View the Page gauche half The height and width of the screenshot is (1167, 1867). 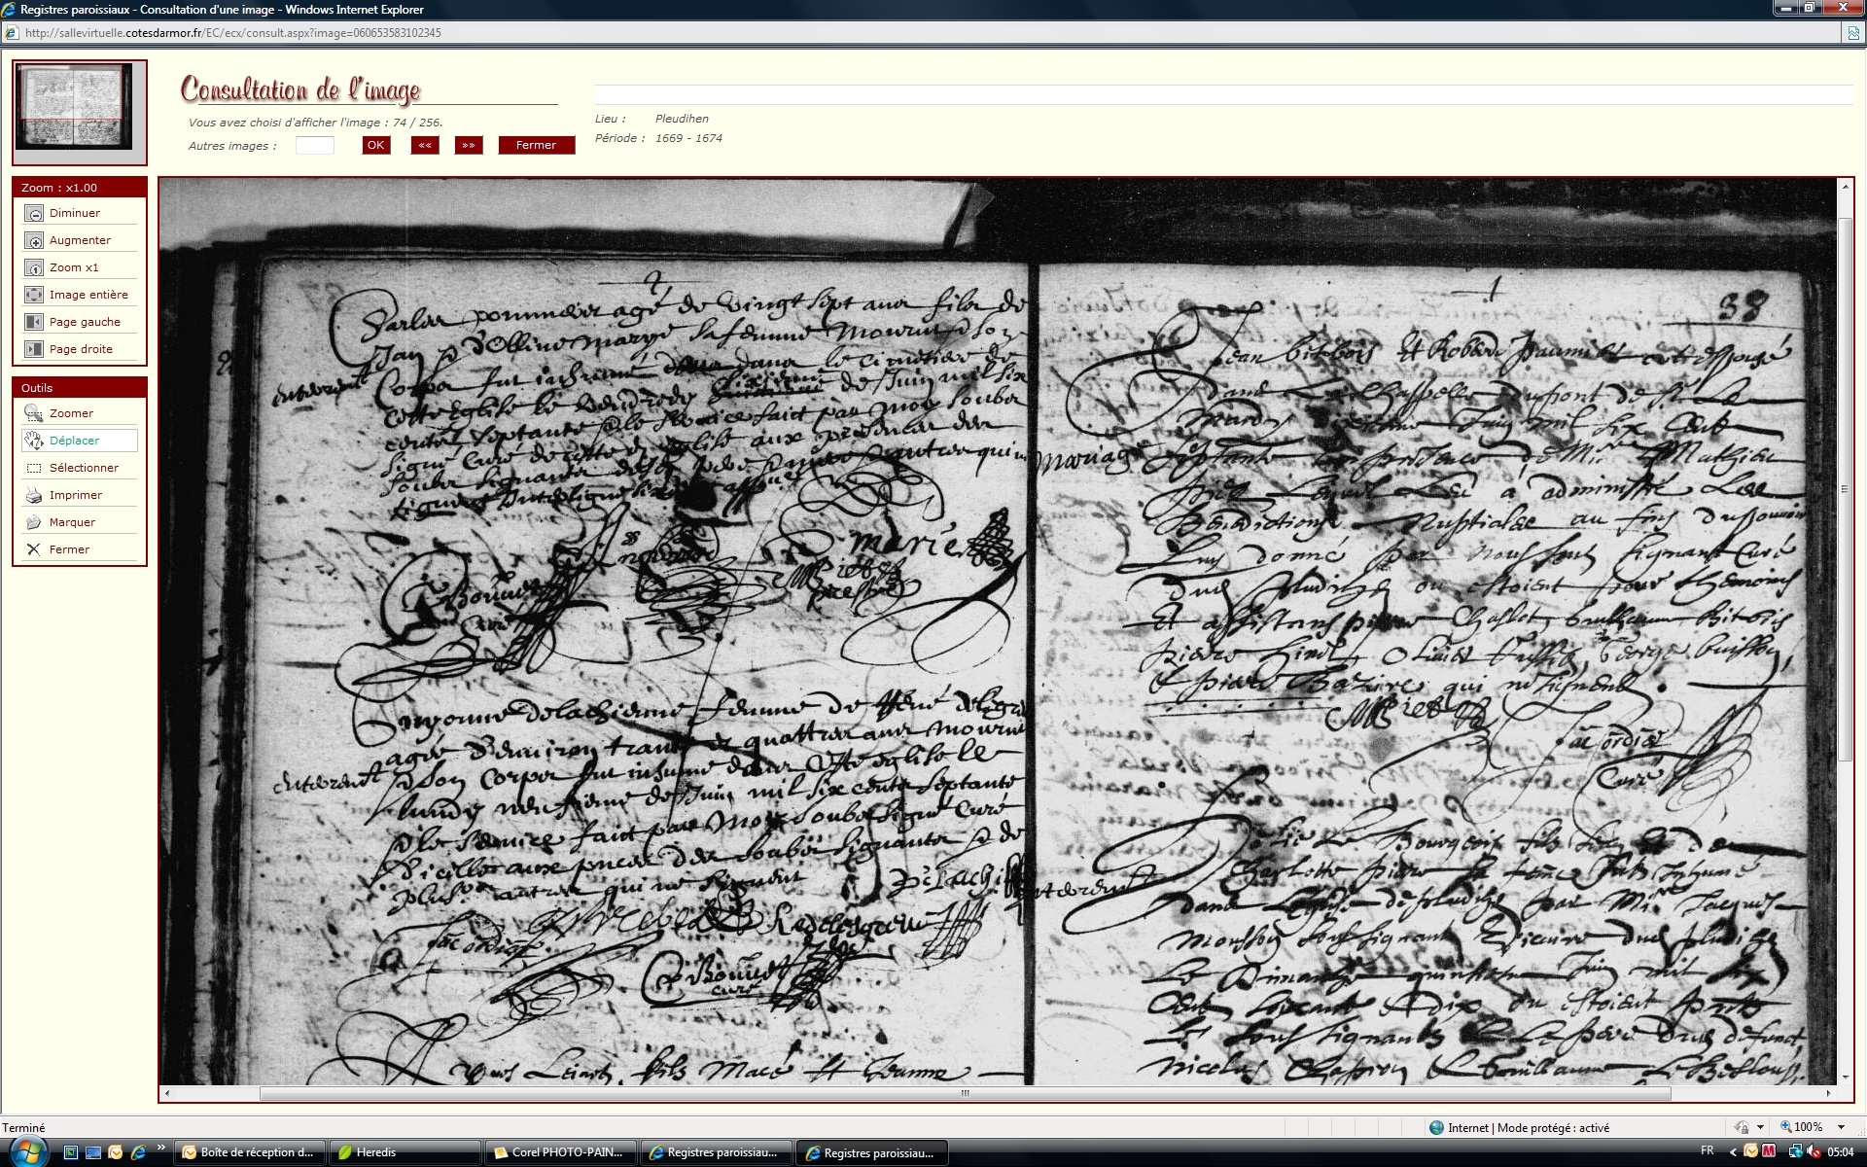pos(34,323)
